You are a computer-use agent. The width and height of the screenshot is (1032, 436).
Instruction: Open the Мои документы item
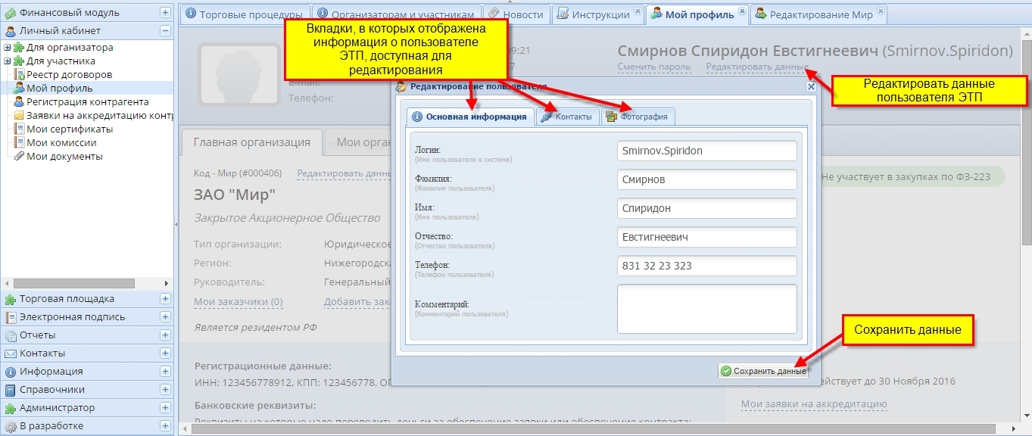coord(64,157)
